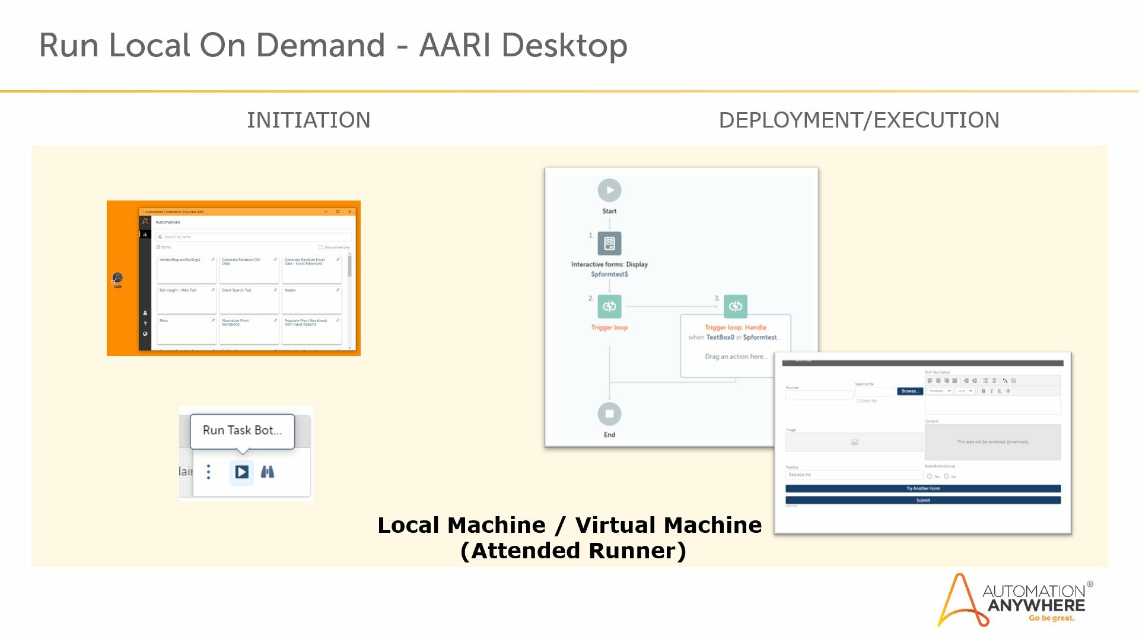Open the Bot Insight - Nike Test automation card
1139x639 pixels.
click(186, 300)
